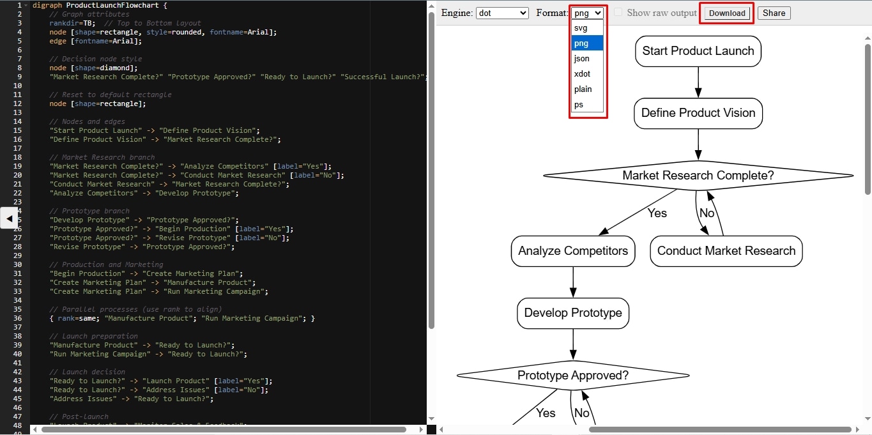Click the No label below Market Research Complete?

click(x=707, y=213)
